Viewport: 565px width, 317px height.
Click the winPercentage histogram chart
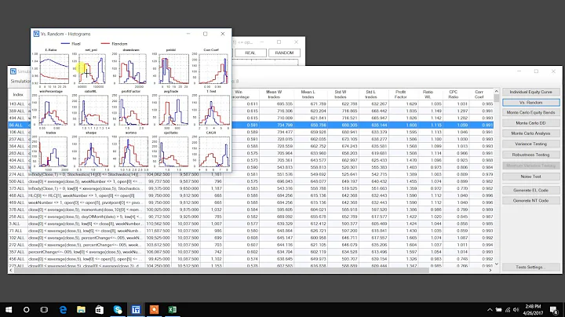pos(53,110)
